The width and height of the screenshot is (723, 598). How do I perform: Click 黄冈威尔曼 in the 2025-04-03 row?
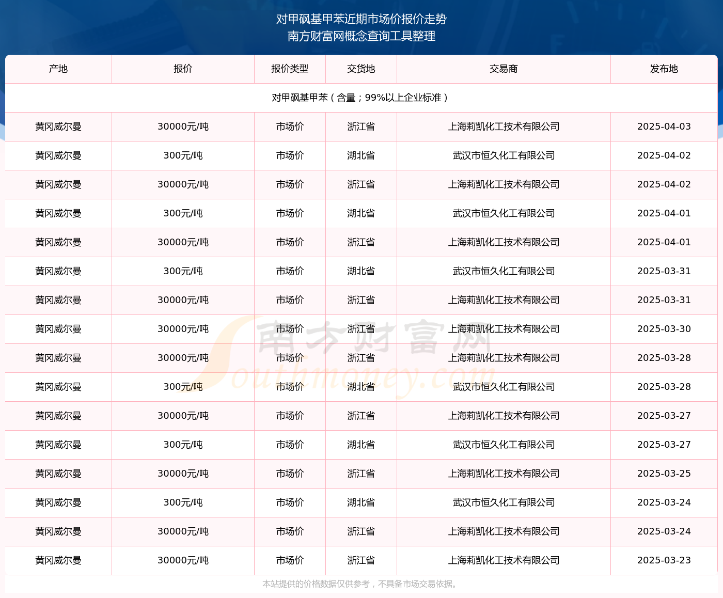pos(58,127)
